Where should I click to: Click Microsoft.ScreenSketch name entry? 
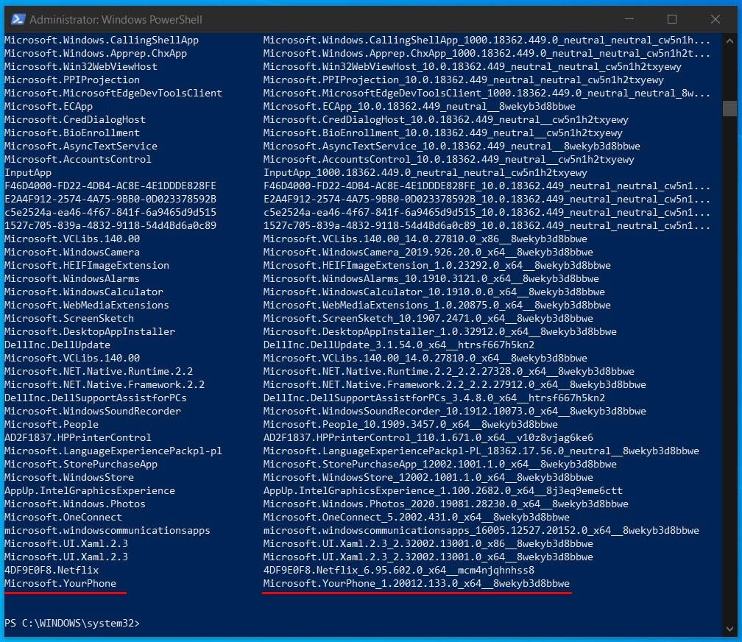pyautogui.click(x=69, y=318)
